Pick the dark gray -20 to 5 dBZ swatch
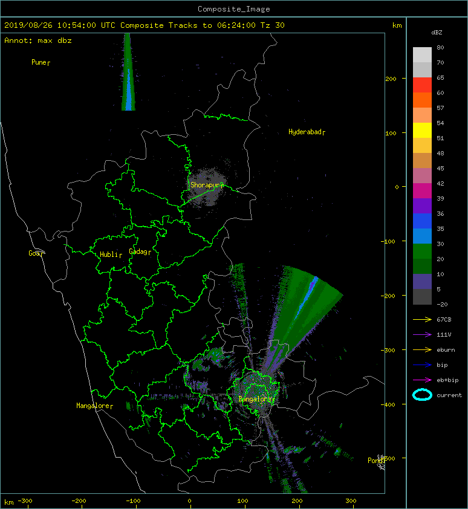This screenshot has width=468, height=509. (x=422, y=297)
